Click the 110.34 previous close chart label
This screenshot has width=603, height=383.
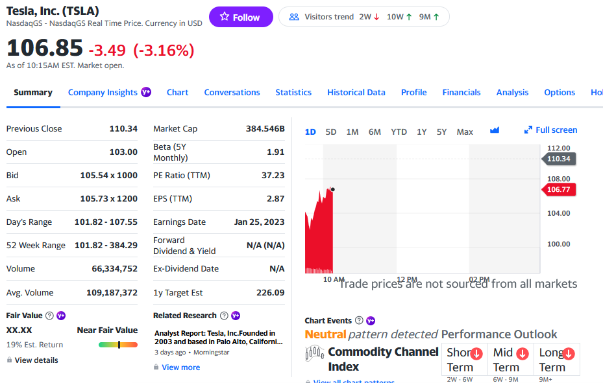558,159
